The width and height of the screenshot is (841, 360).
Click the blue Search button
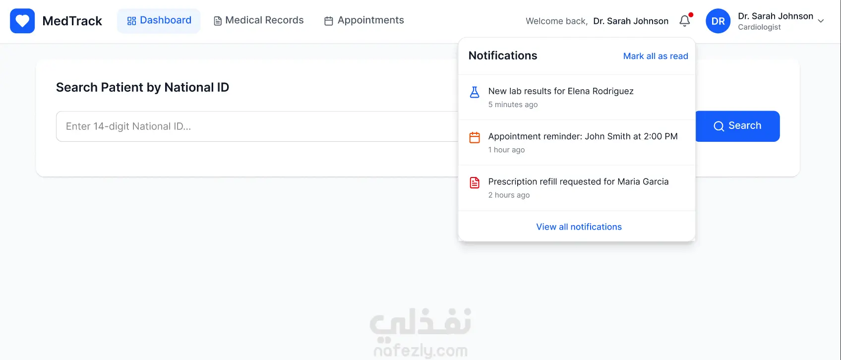pos(737,126)
